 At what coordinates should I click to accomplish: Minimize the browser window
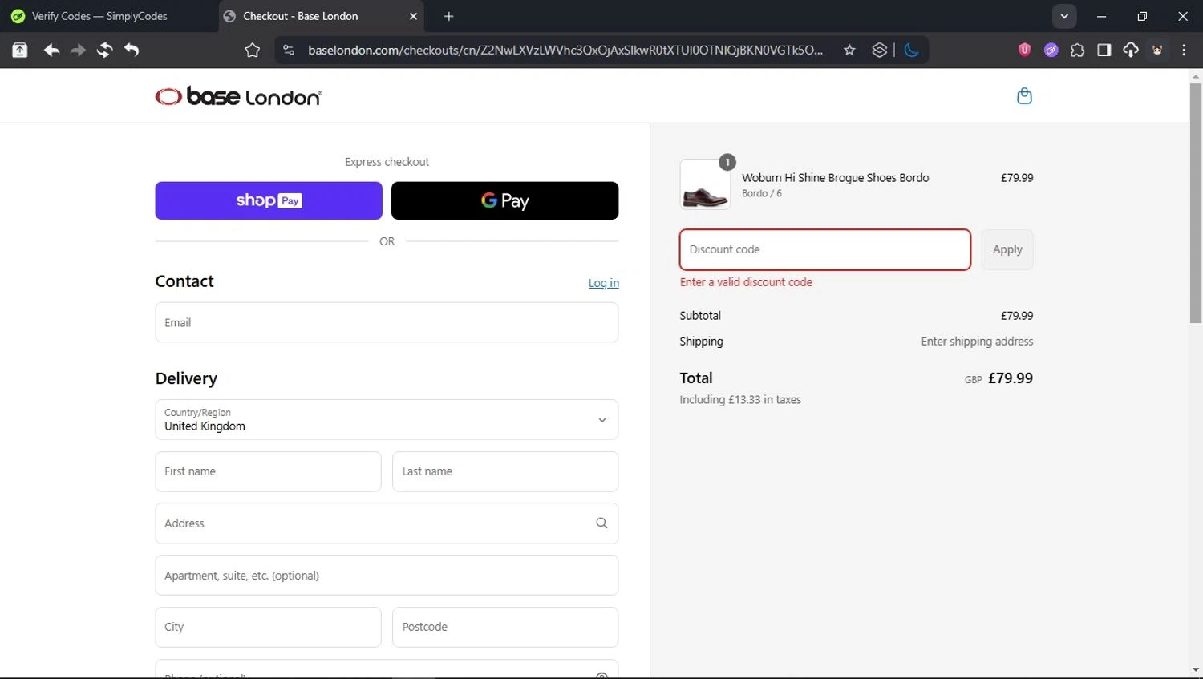(1101, 16)
